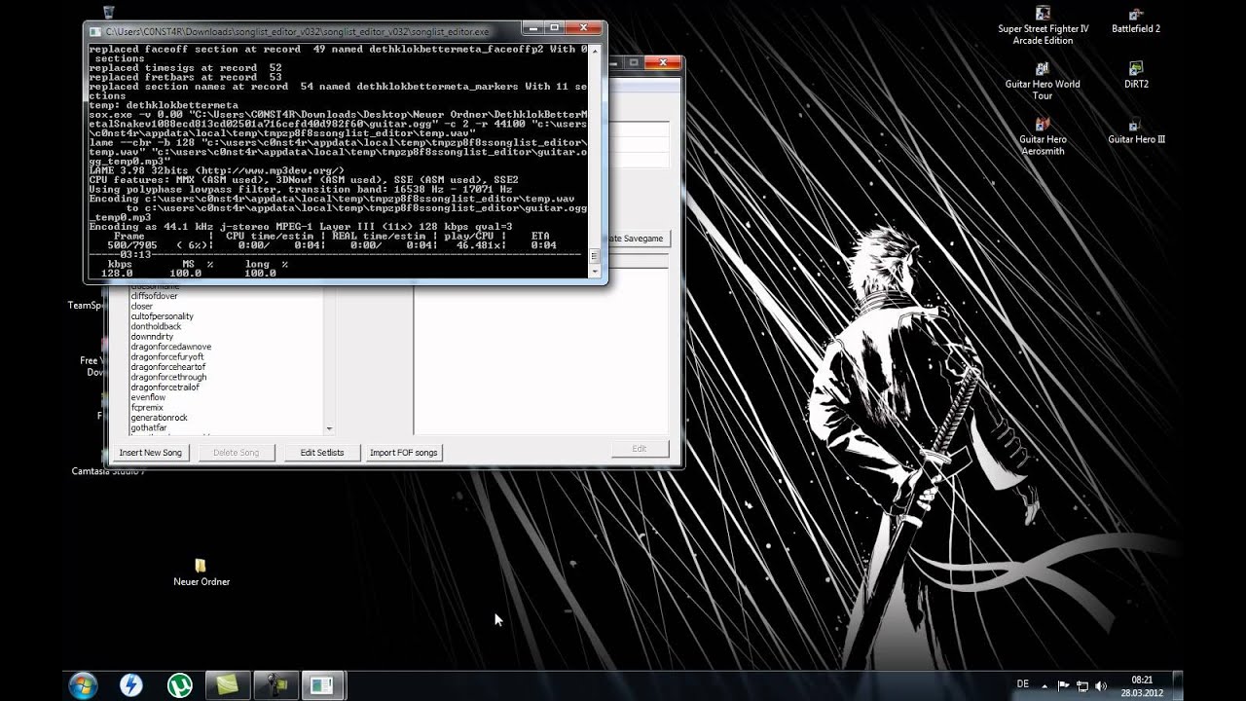This screenshot has height=701, width=1246.
Task: Launch DiRT2 desktop shortcut
Action: point(1136,75)
